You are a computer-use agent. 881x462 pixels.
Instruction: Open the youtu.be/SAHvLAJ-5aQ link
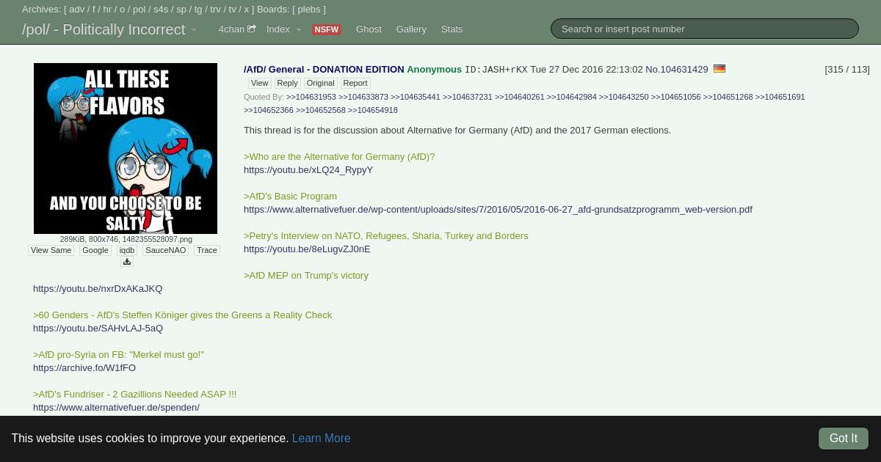(x=98, y=328)
